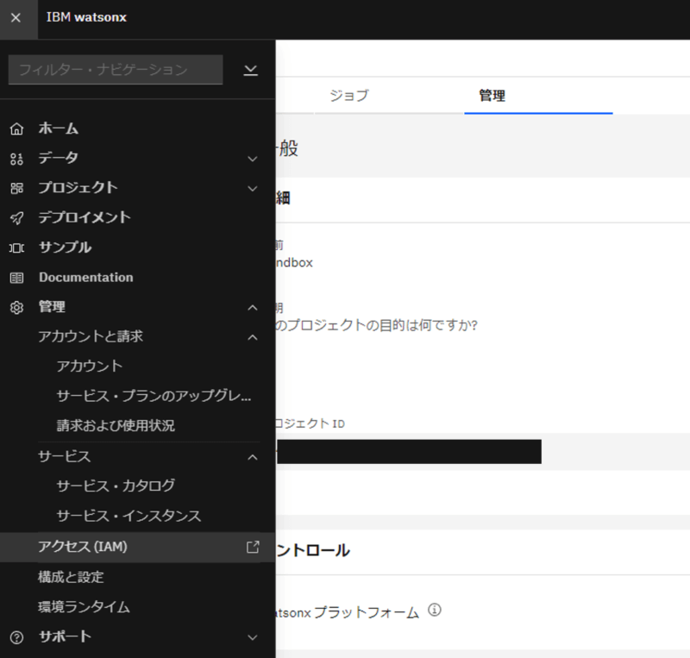The height and width of the screenshot is (658, 690).
Task: Collapse the サービス section chevron
Action: pyautogui.click(x=253, y=457)
